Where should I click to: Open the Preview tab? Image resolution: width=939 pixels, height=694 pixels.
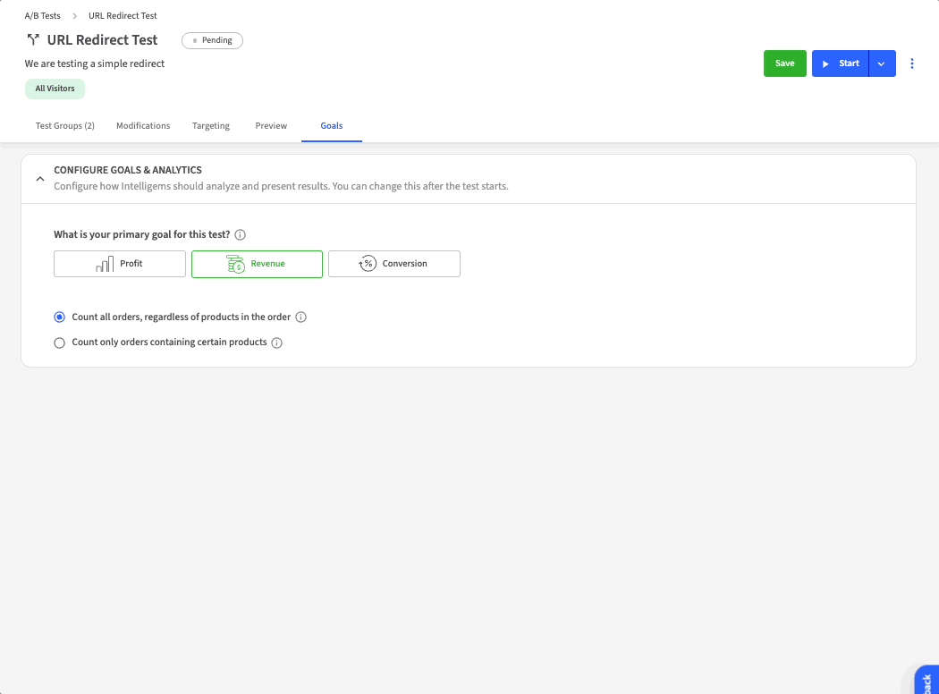point(271,126)
